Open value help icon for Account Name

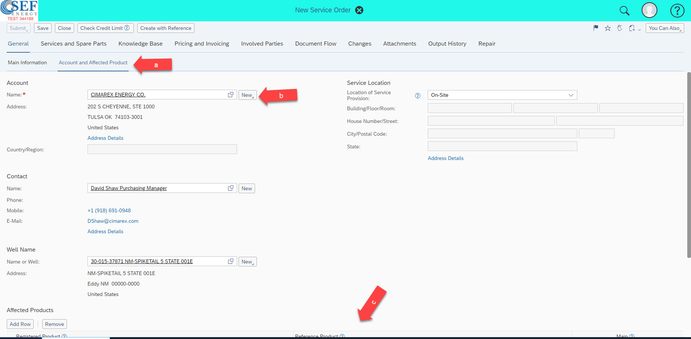click(231, 95)
